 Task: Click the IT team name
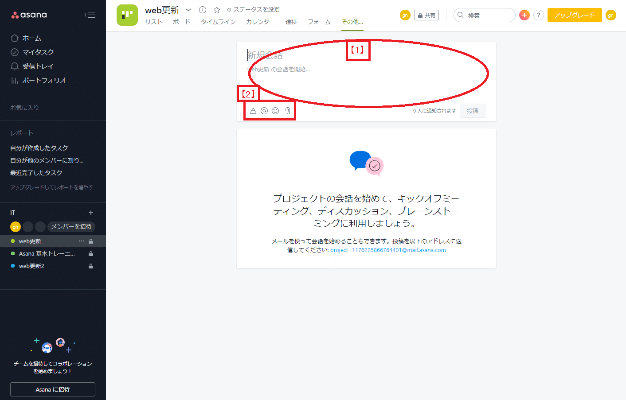pyautogui.click(x=13, y=213)
